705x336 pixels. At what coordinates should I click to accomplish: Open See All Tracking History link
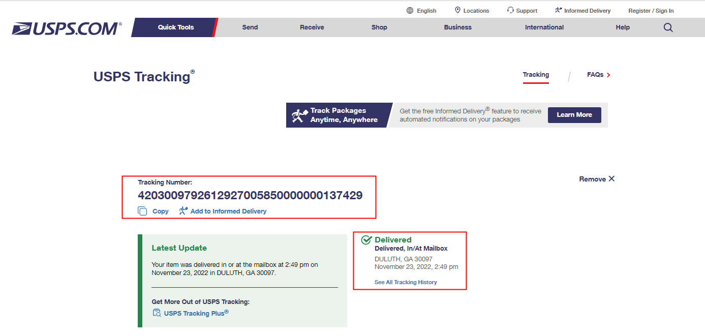coord(406,282)
